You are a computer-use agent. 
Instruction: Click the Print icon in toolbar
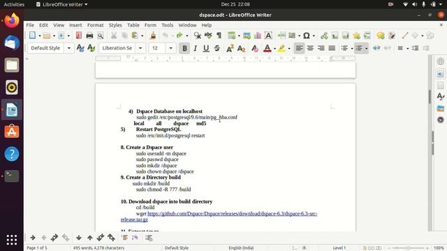[89, 36]
